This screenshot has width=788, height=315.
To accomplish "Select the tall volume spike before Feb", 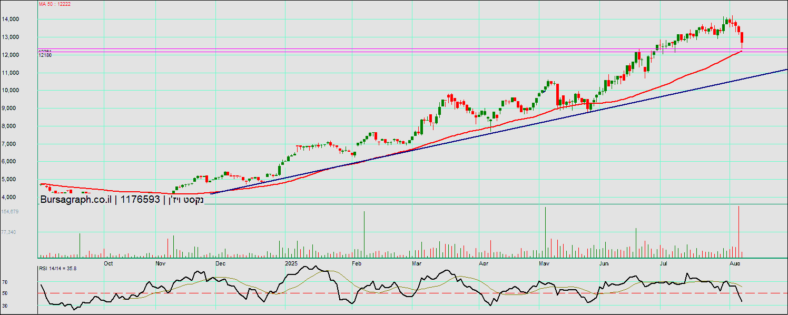I will 364,234.
